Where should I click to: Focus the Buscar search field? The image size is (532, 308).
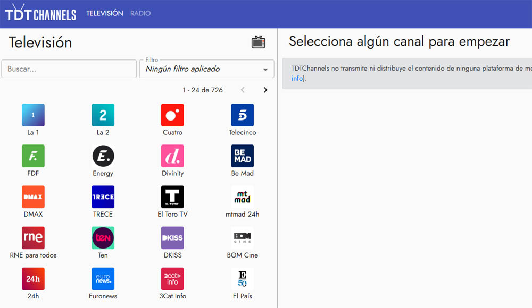[x=69, y=69]
